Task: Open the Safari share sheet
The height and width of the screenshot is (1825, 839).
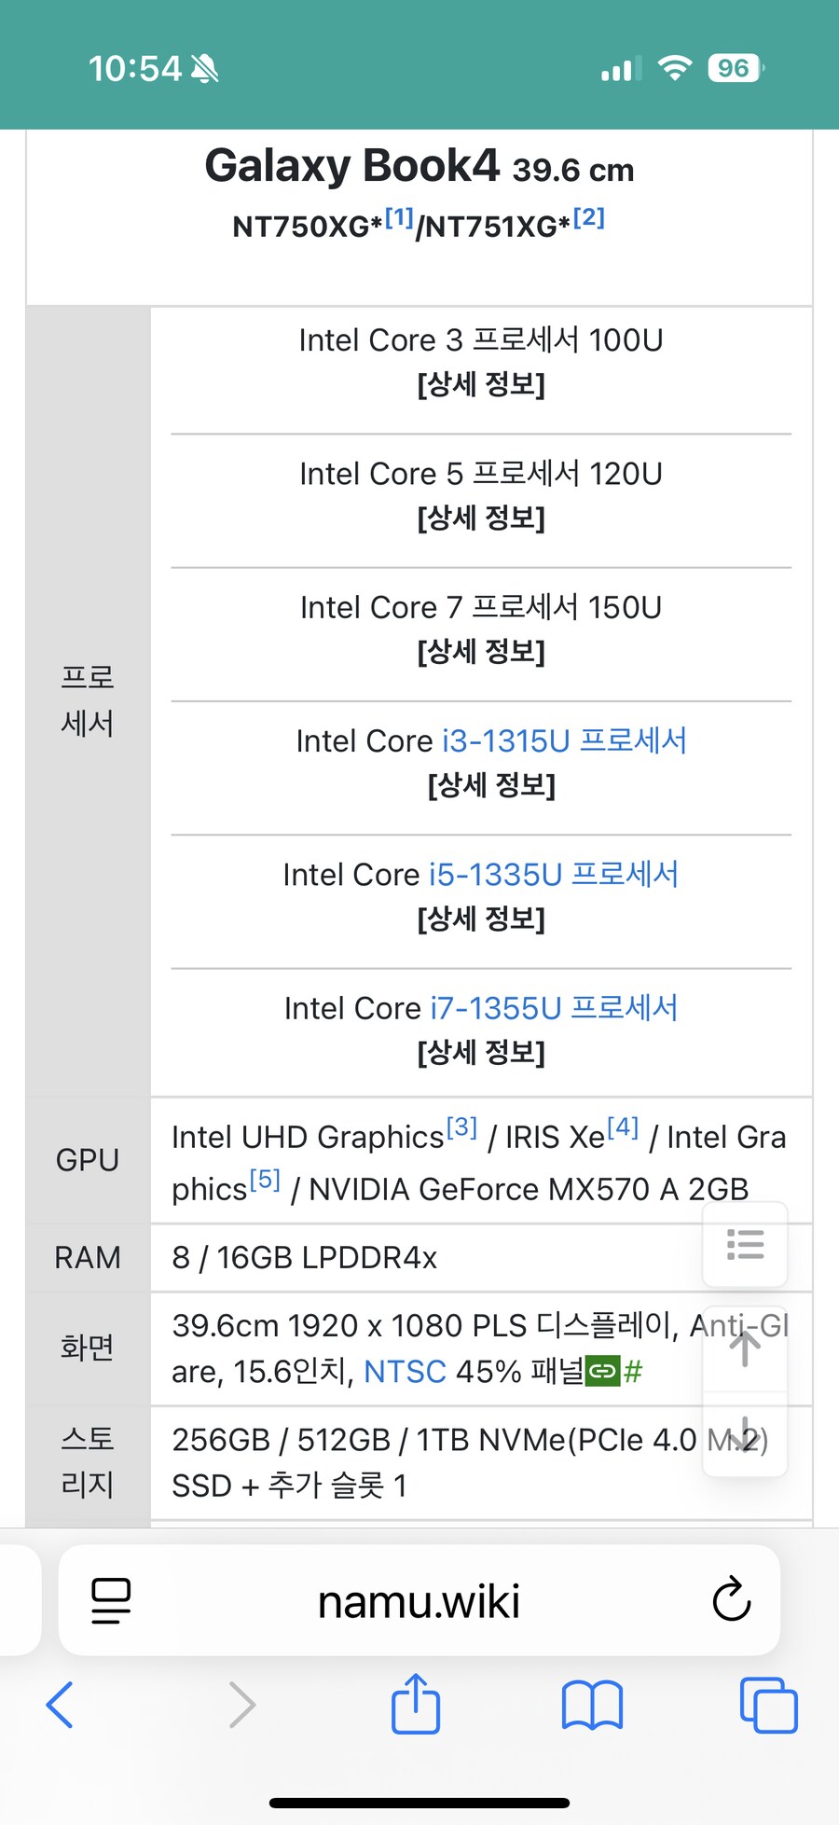Action: (416, 1703)
